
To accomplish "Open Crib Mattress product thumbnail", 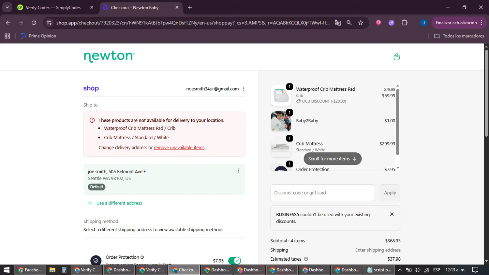I will tap(281, 147).
